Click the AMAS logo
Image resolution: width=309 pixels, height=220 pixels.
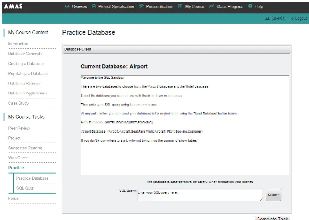pos(13,6)
